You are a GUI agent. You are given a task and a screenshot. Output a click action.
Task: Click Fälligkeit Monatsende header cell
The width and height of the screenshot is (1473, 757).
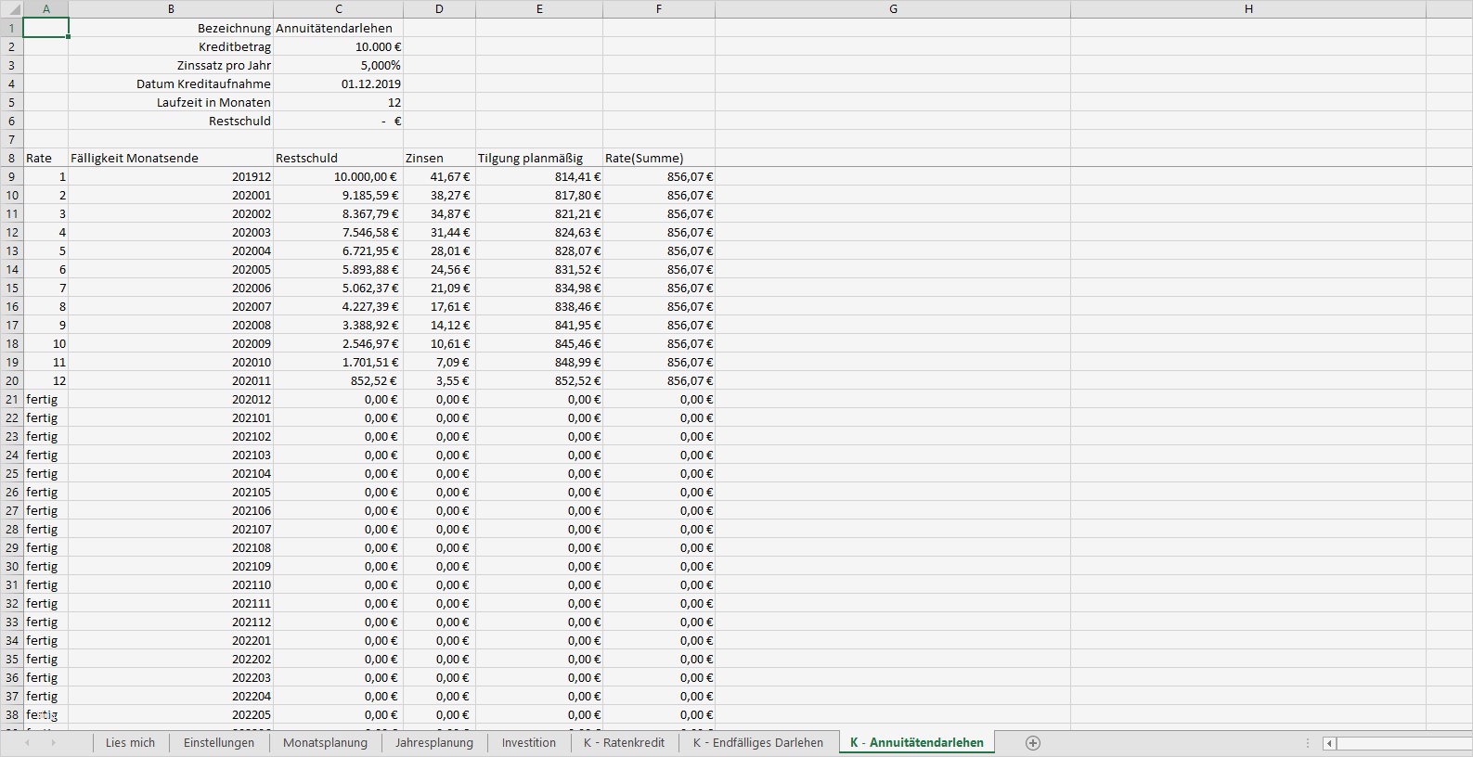click(171, 158)
